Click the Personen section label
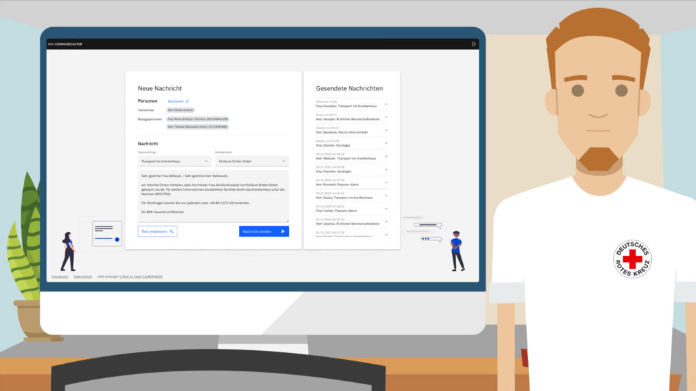 tap(147, 101)
